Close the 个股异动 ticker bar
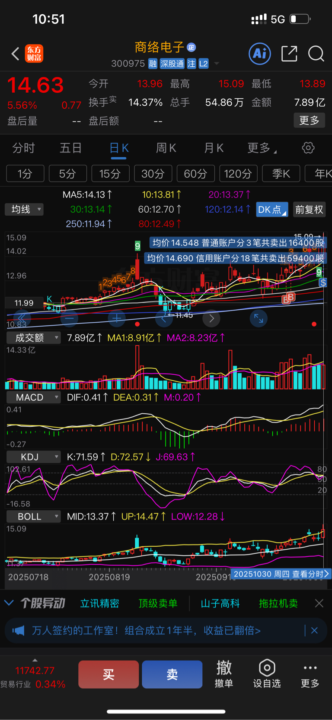Viewport: 332px width, 720px height. pos(319,603)
